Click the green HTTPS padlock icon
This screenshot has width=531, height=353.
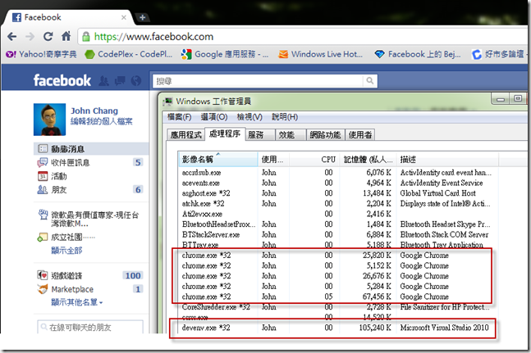(86, 37)
